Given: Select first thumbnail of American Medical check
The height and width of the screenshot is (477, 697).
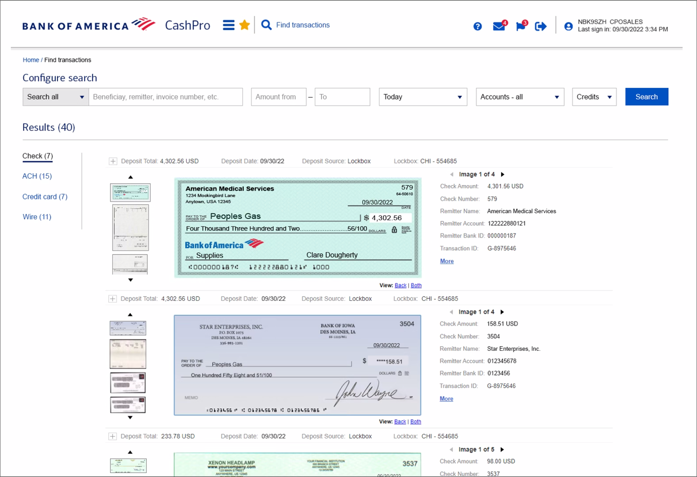Looking at the screenshot, I should point(130,192).
